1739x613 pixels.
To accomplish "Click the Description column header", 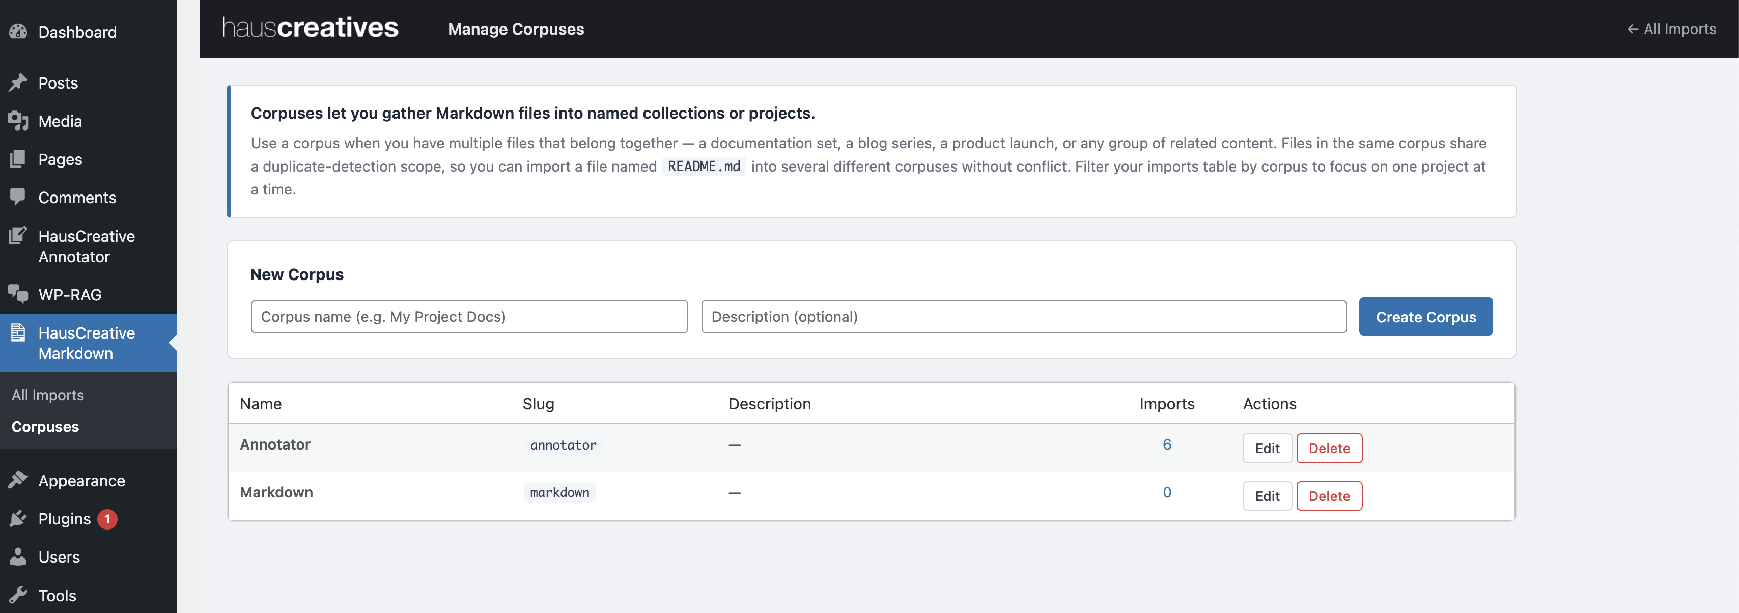I will 770,404.
